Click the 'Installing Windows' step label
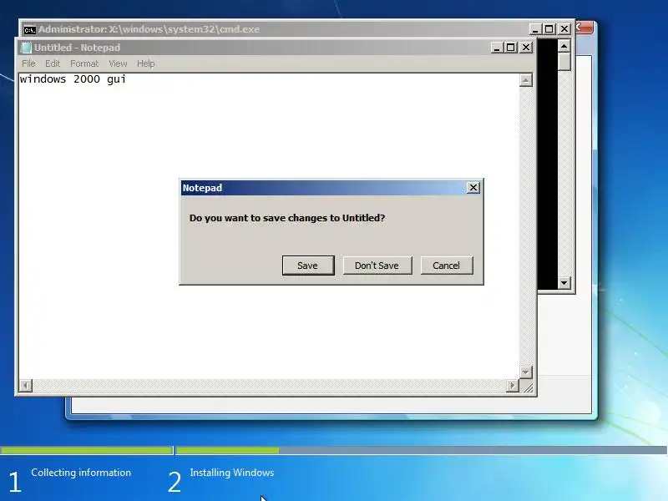 click(x=232, y=473)
